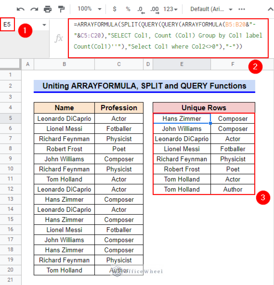Select the Profession header cell in column C
Image resolution: width=274 pixels, height=285 pixels.
pyautogui.click(x=119, y=108)
